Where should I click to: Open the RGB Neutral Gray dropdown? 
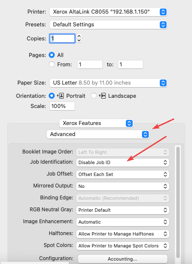click(x=122, y=210)
